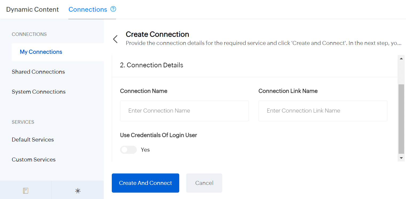Click the 2. Connection Details section header
Screen dimensions: 406x199
pos(152,65)
